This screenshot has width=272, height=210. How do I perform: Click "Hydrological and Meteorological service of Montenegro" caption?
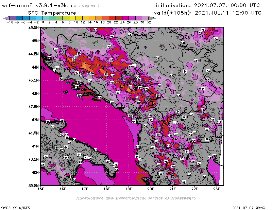coord(136,198)
